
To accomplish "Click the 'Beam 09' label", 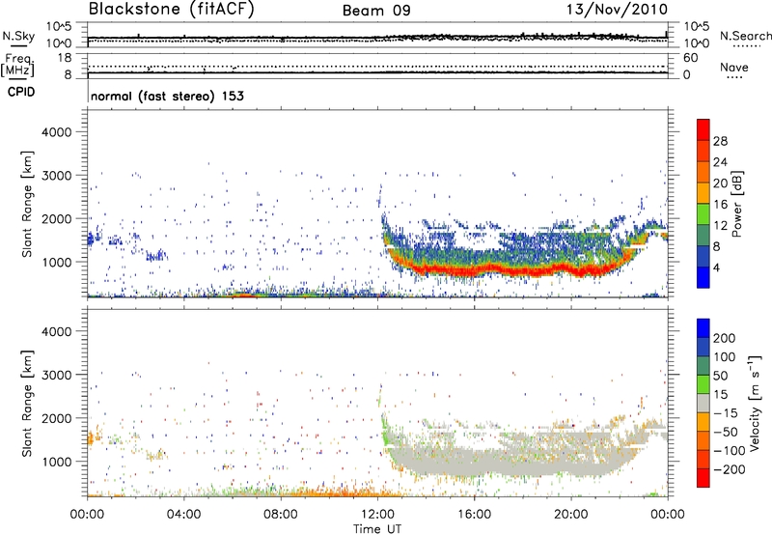I will coord(376,11).
